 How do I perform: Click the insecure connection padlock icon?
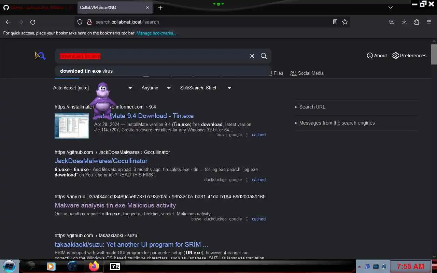[x=89, y=22]
